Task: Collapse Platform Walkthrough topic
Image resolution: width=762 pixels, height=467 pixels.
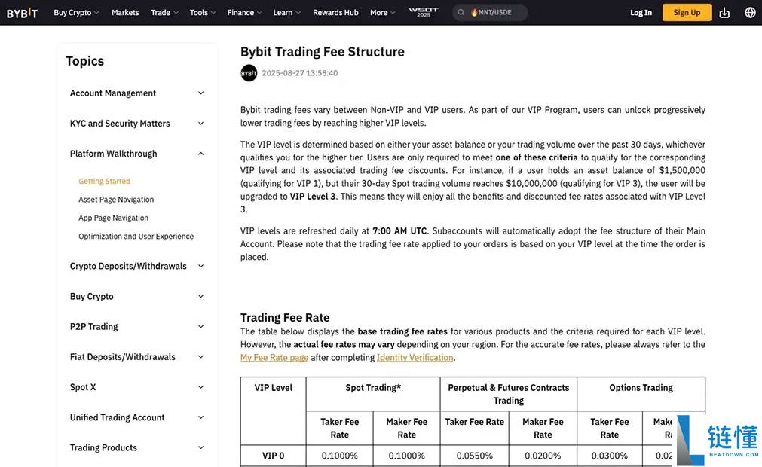Action: 137,154
